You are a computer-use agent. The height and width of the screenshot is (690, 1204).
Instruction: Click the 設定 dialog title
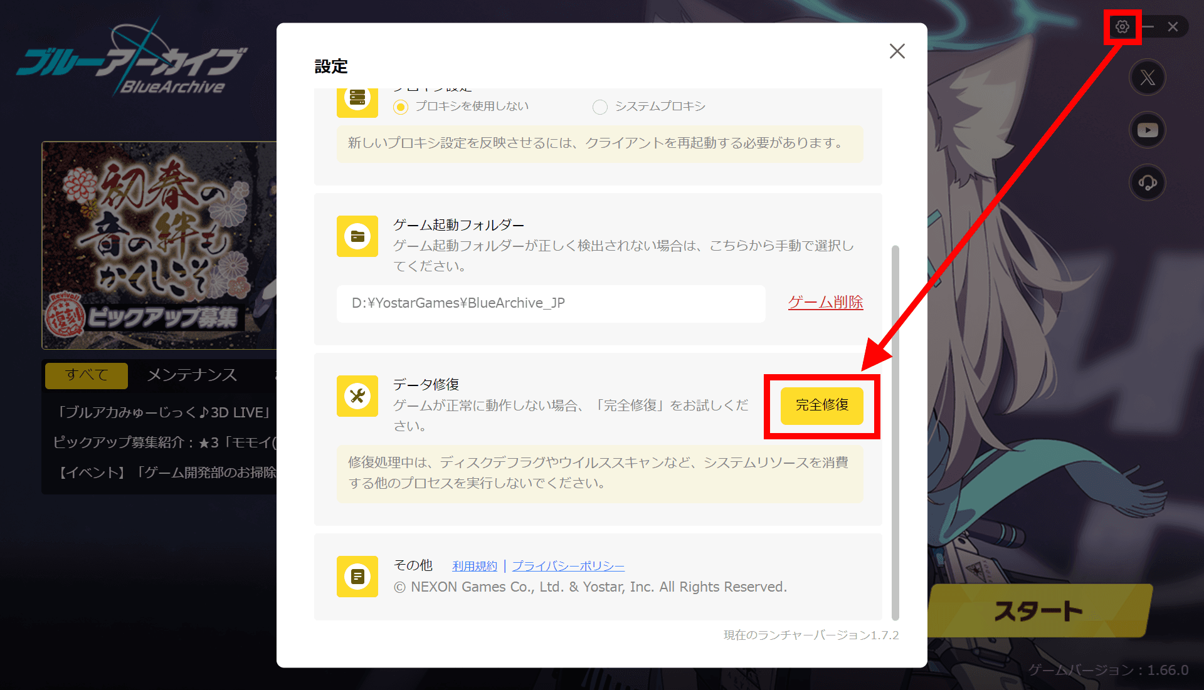(x=331, y=66)
